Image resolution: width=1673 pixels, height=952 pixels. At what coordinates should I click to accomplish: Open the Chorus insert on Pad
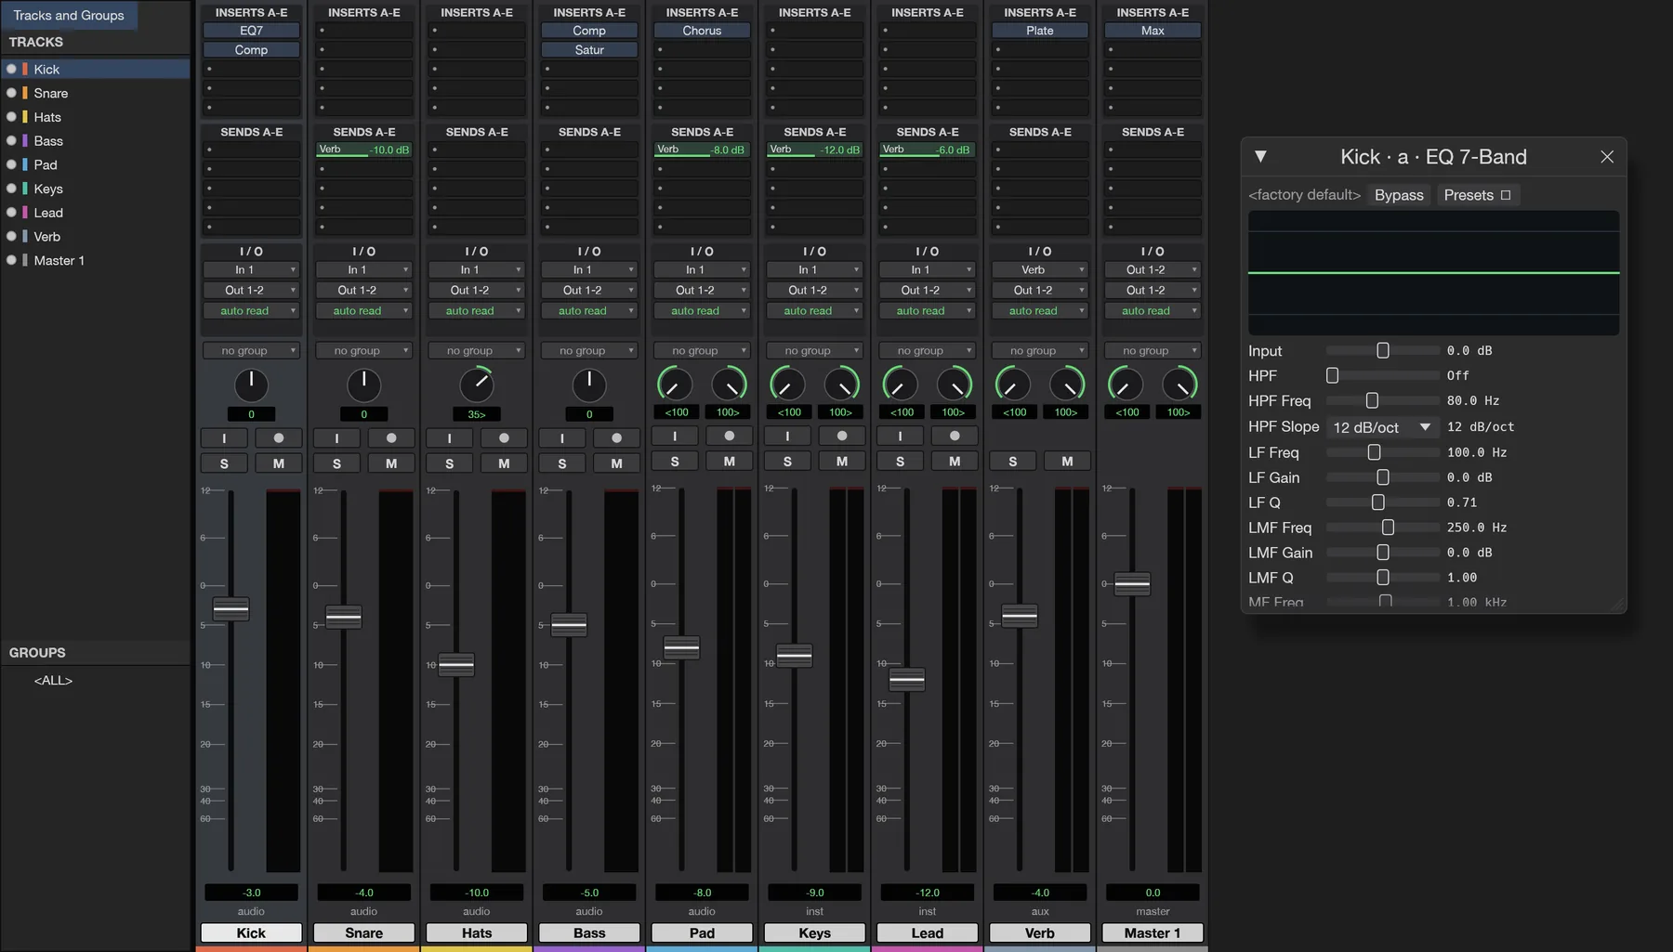702,31
